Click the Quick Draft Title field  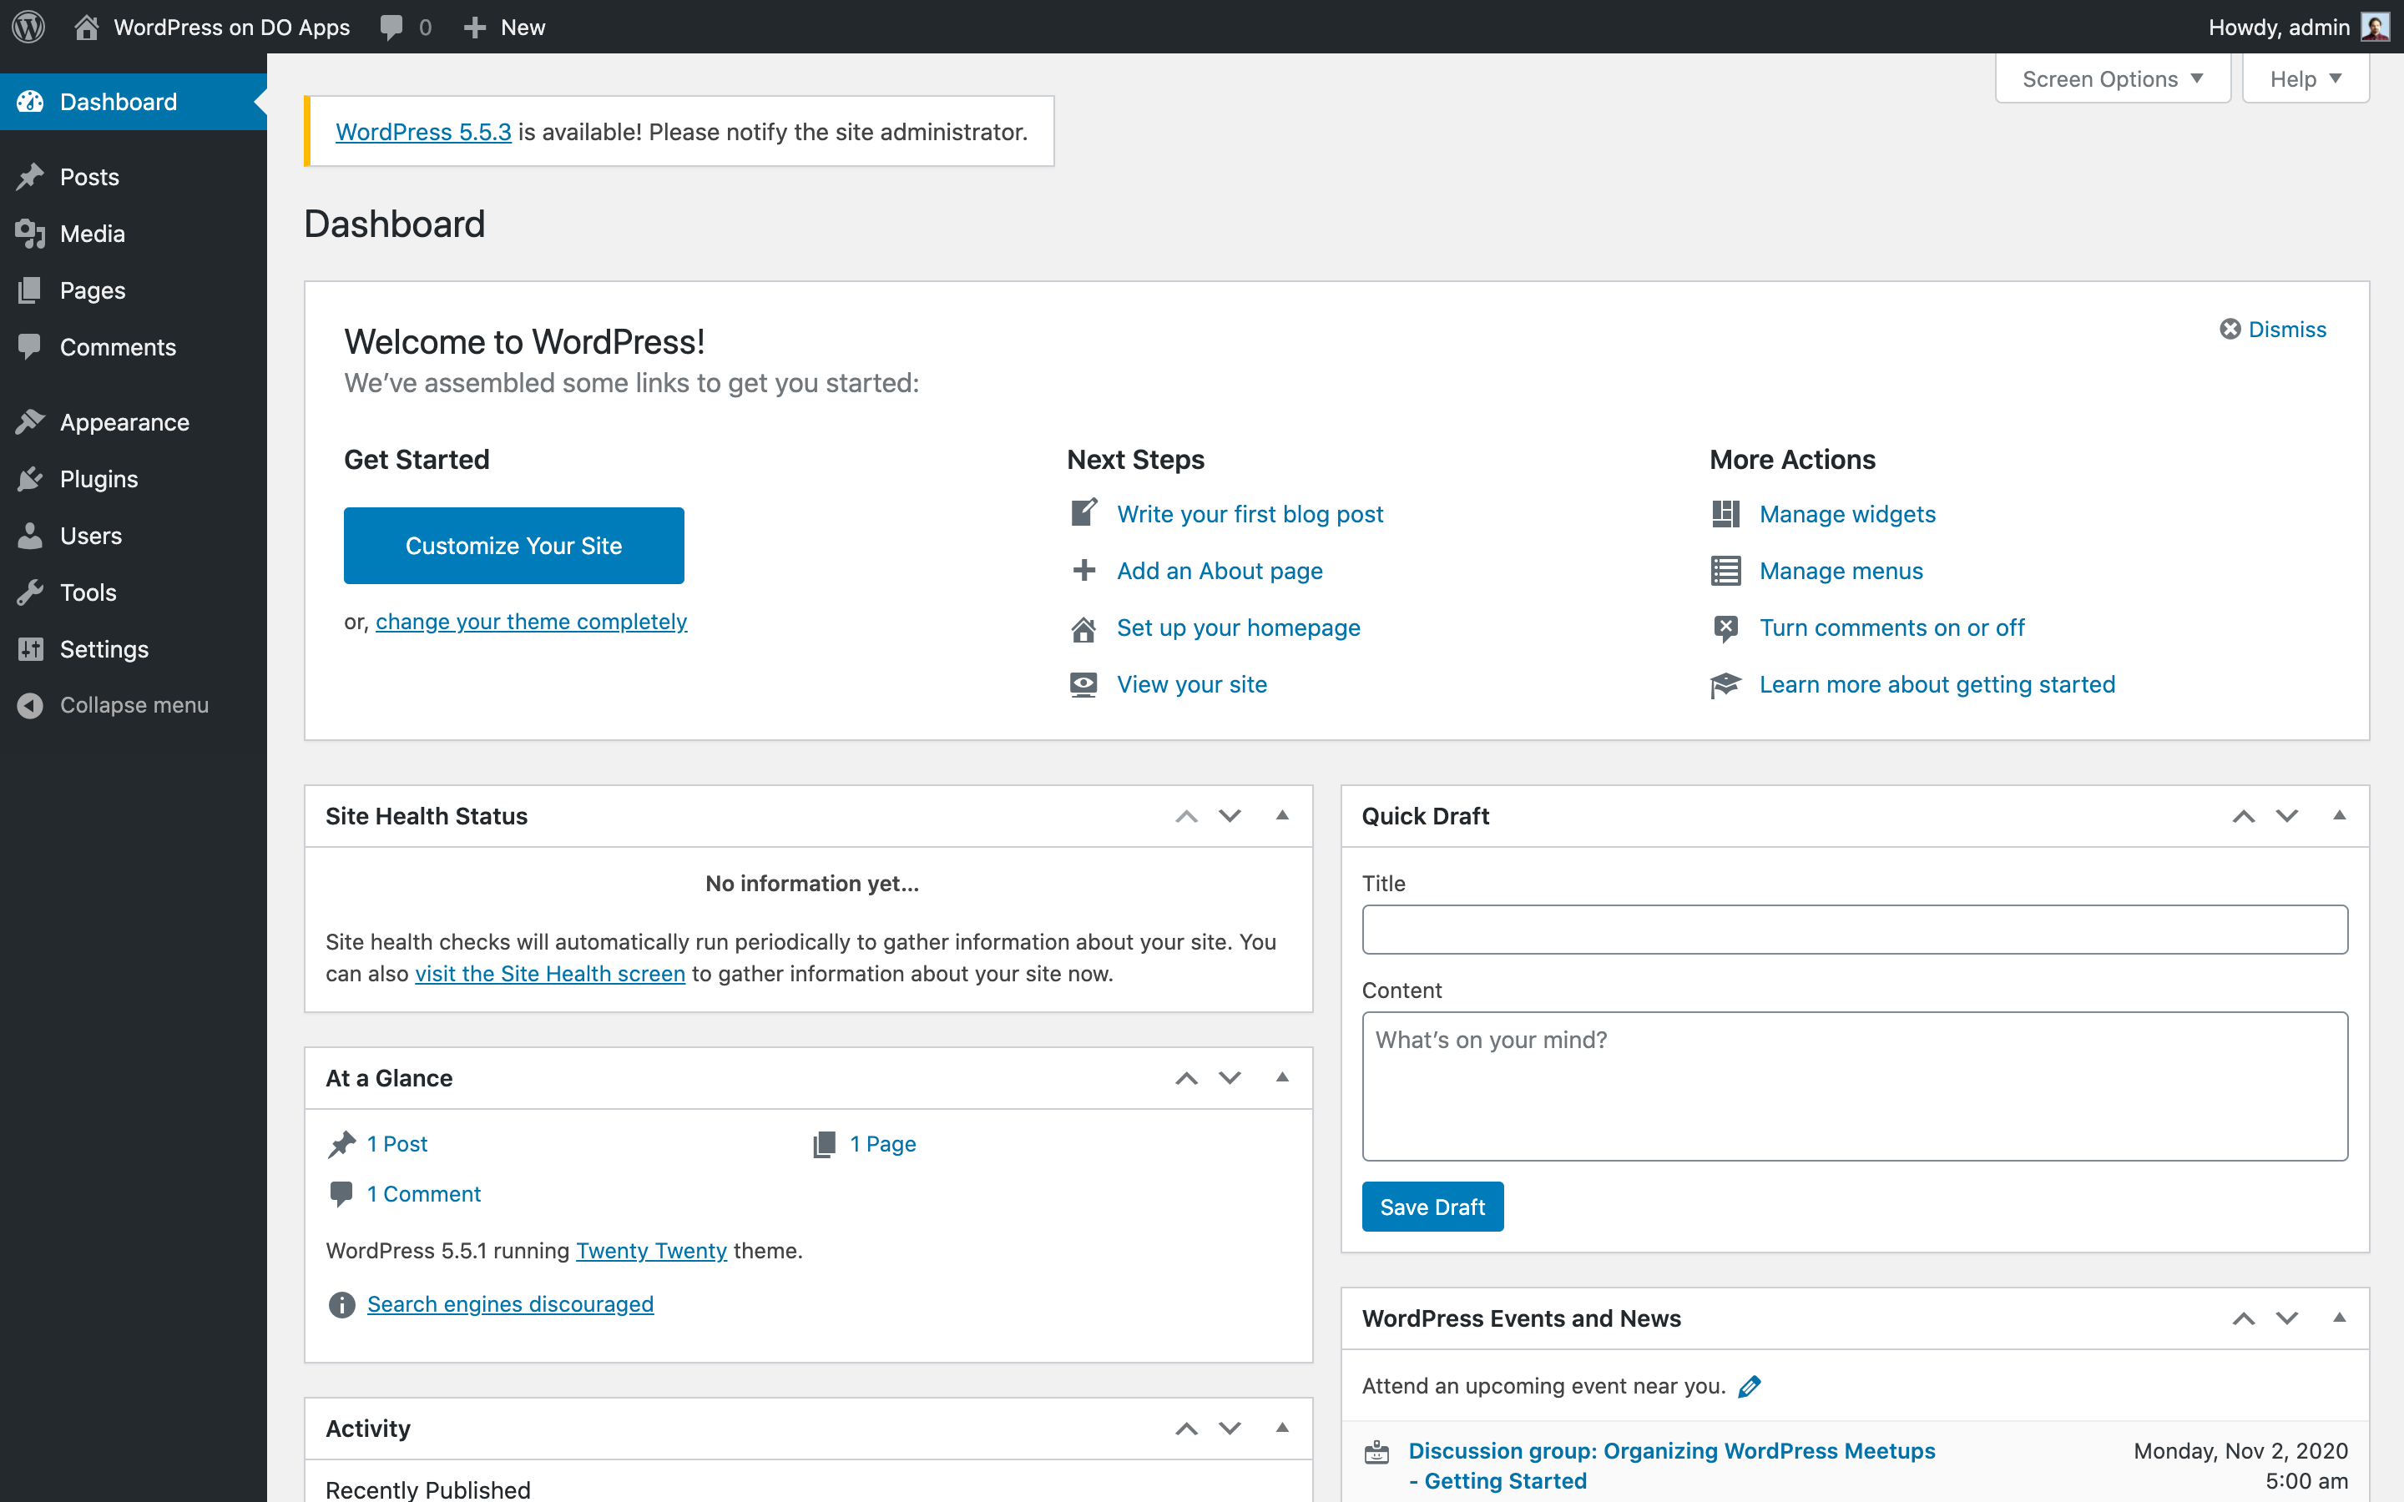(x=1854, y=930)
